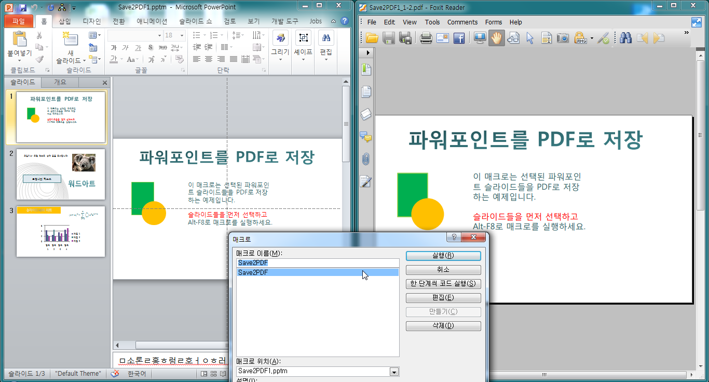The width and height of the screenshot is (709, 382).
Task: Click the Redo icon in the quick access toolbar
Action: [50, 7]
